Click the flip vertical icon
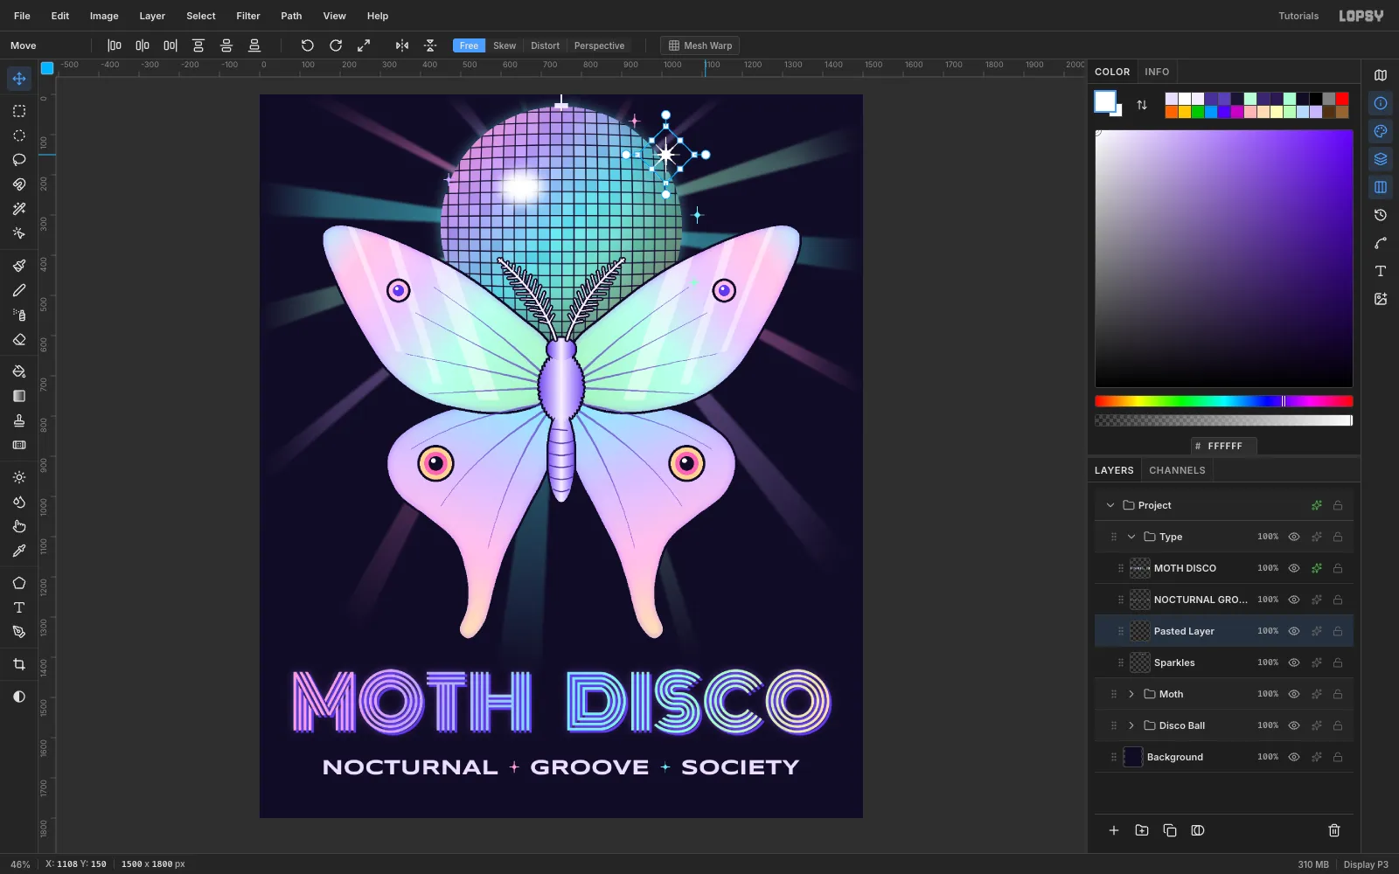Screen dimensions: 1399x874 [430, 45]
